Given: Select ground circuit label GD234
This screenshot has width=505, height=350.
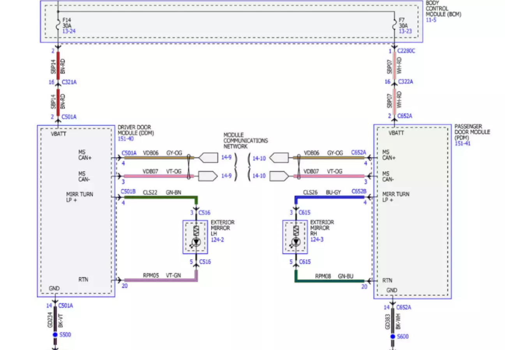Looking at the screenshot, I should click(x=50, y=320).
